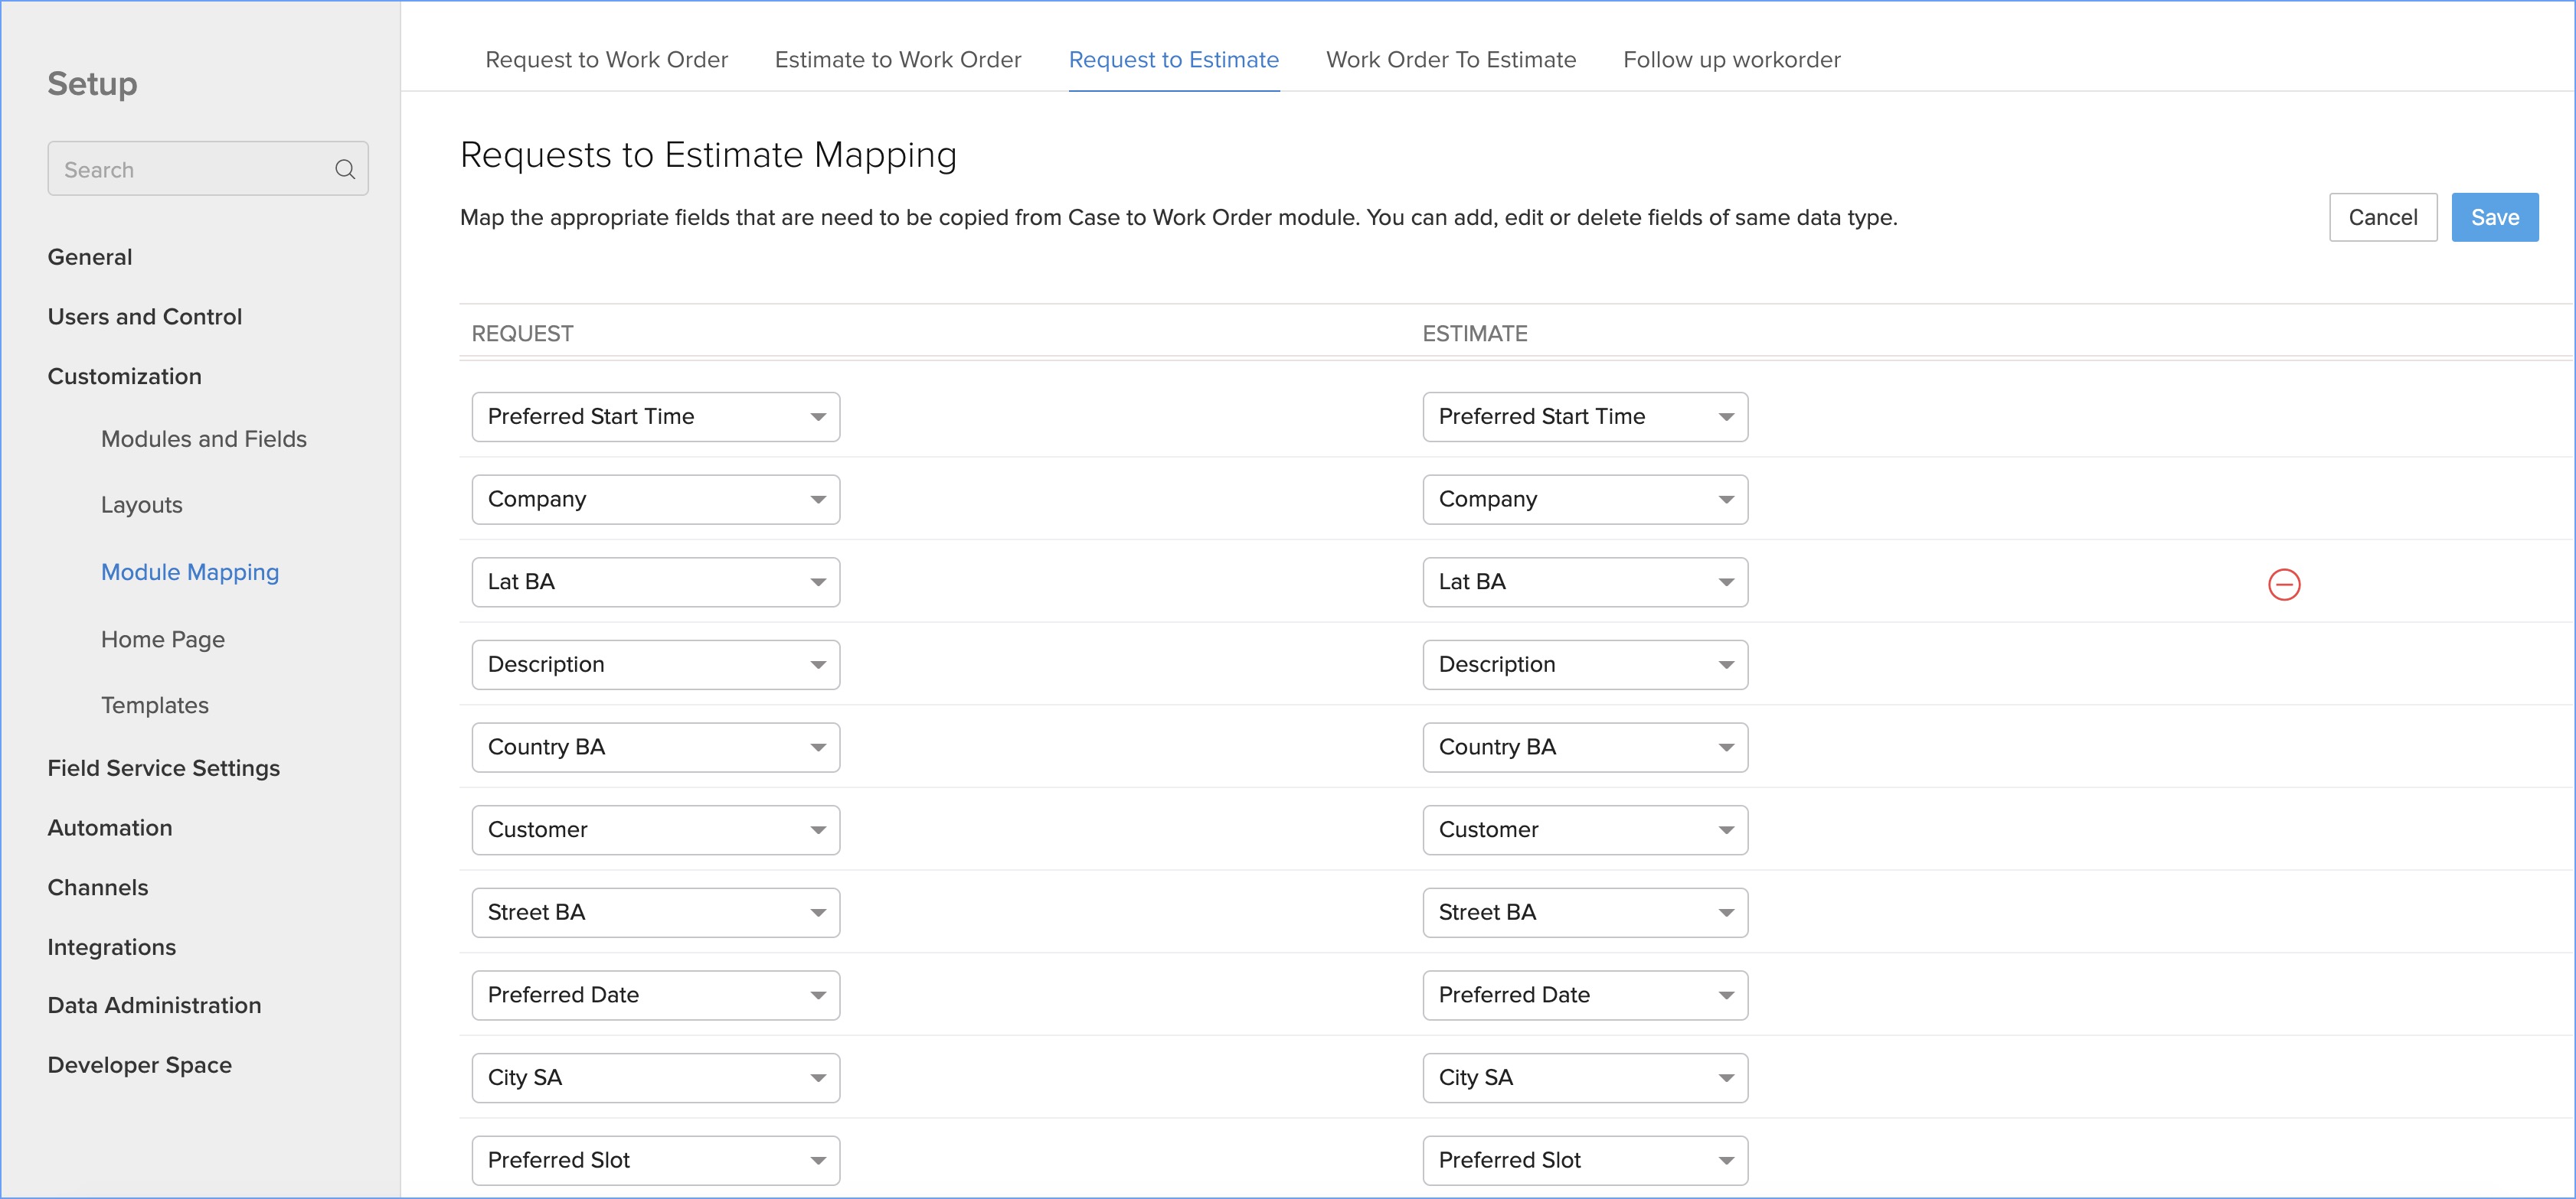Cancel the mapping changes
This screenshot has width=2576, height=1199.
2382,218
